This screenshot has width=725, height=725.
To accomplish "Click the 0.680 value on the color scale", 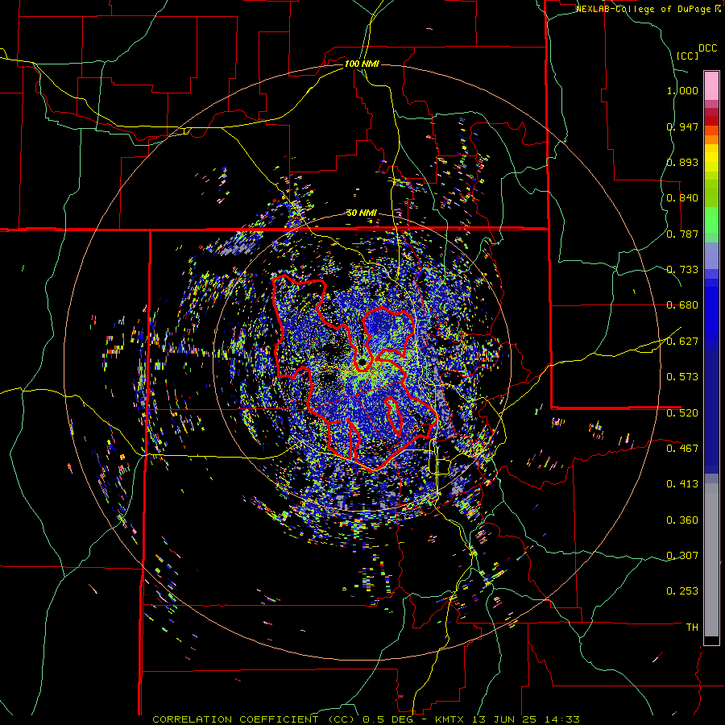I will (x=682, y=305).
